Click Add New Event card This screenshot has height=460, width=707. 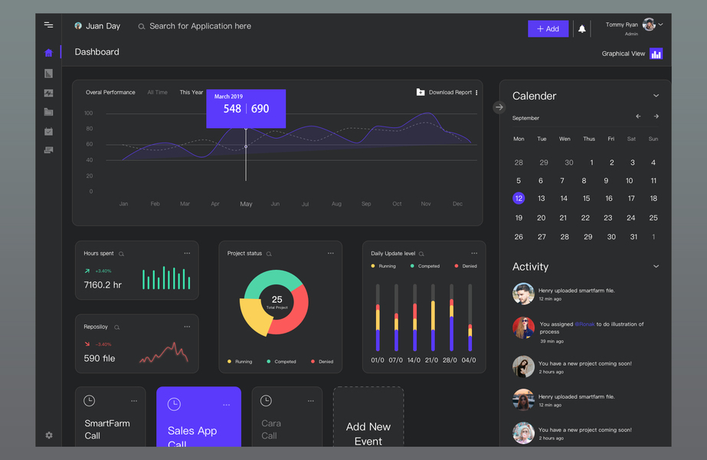[368, 416]
